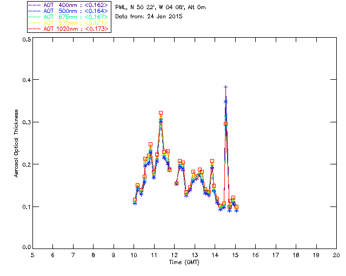
Task: Click the 'Data from: 24 Jan 2015' text
Action: (x=149, y=17)
